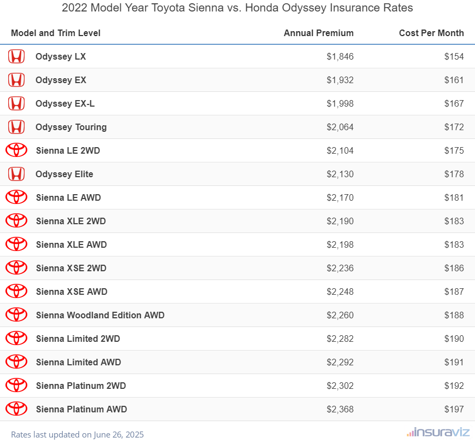Click the Honda logo beside Odyssey EX-L

coord(16,103)
